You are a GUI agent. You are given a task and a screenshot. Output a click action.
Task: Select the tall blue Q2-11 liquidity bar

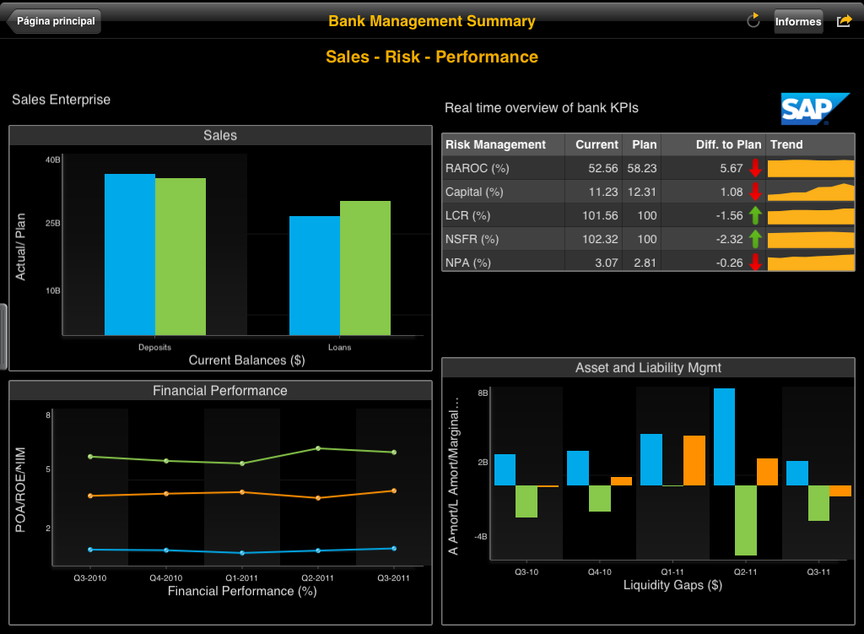724,436
